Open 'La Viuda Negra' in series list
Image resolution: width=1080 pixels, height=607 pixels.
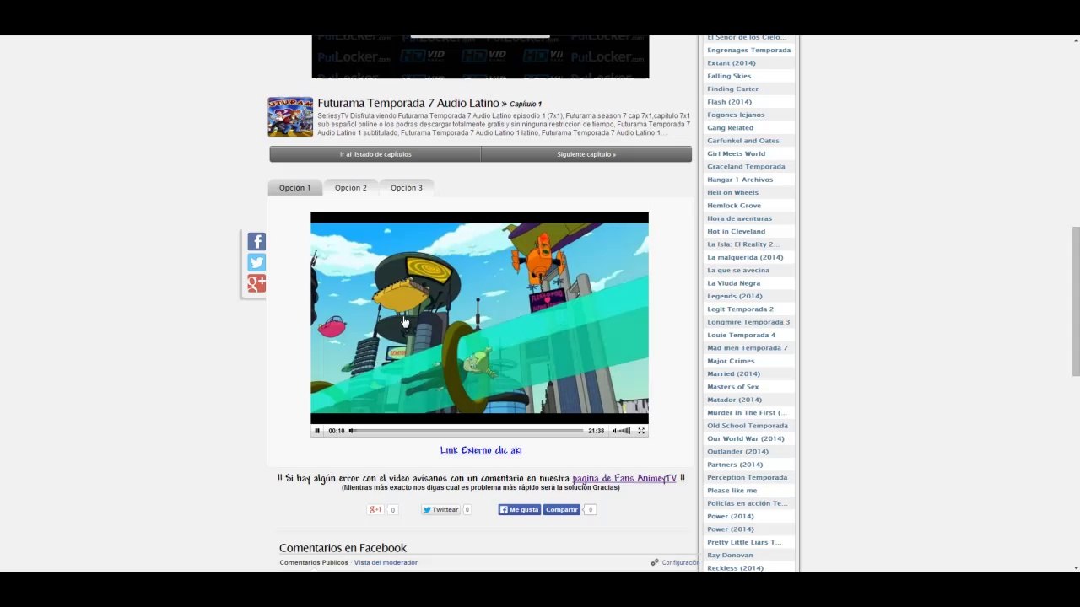734,283
